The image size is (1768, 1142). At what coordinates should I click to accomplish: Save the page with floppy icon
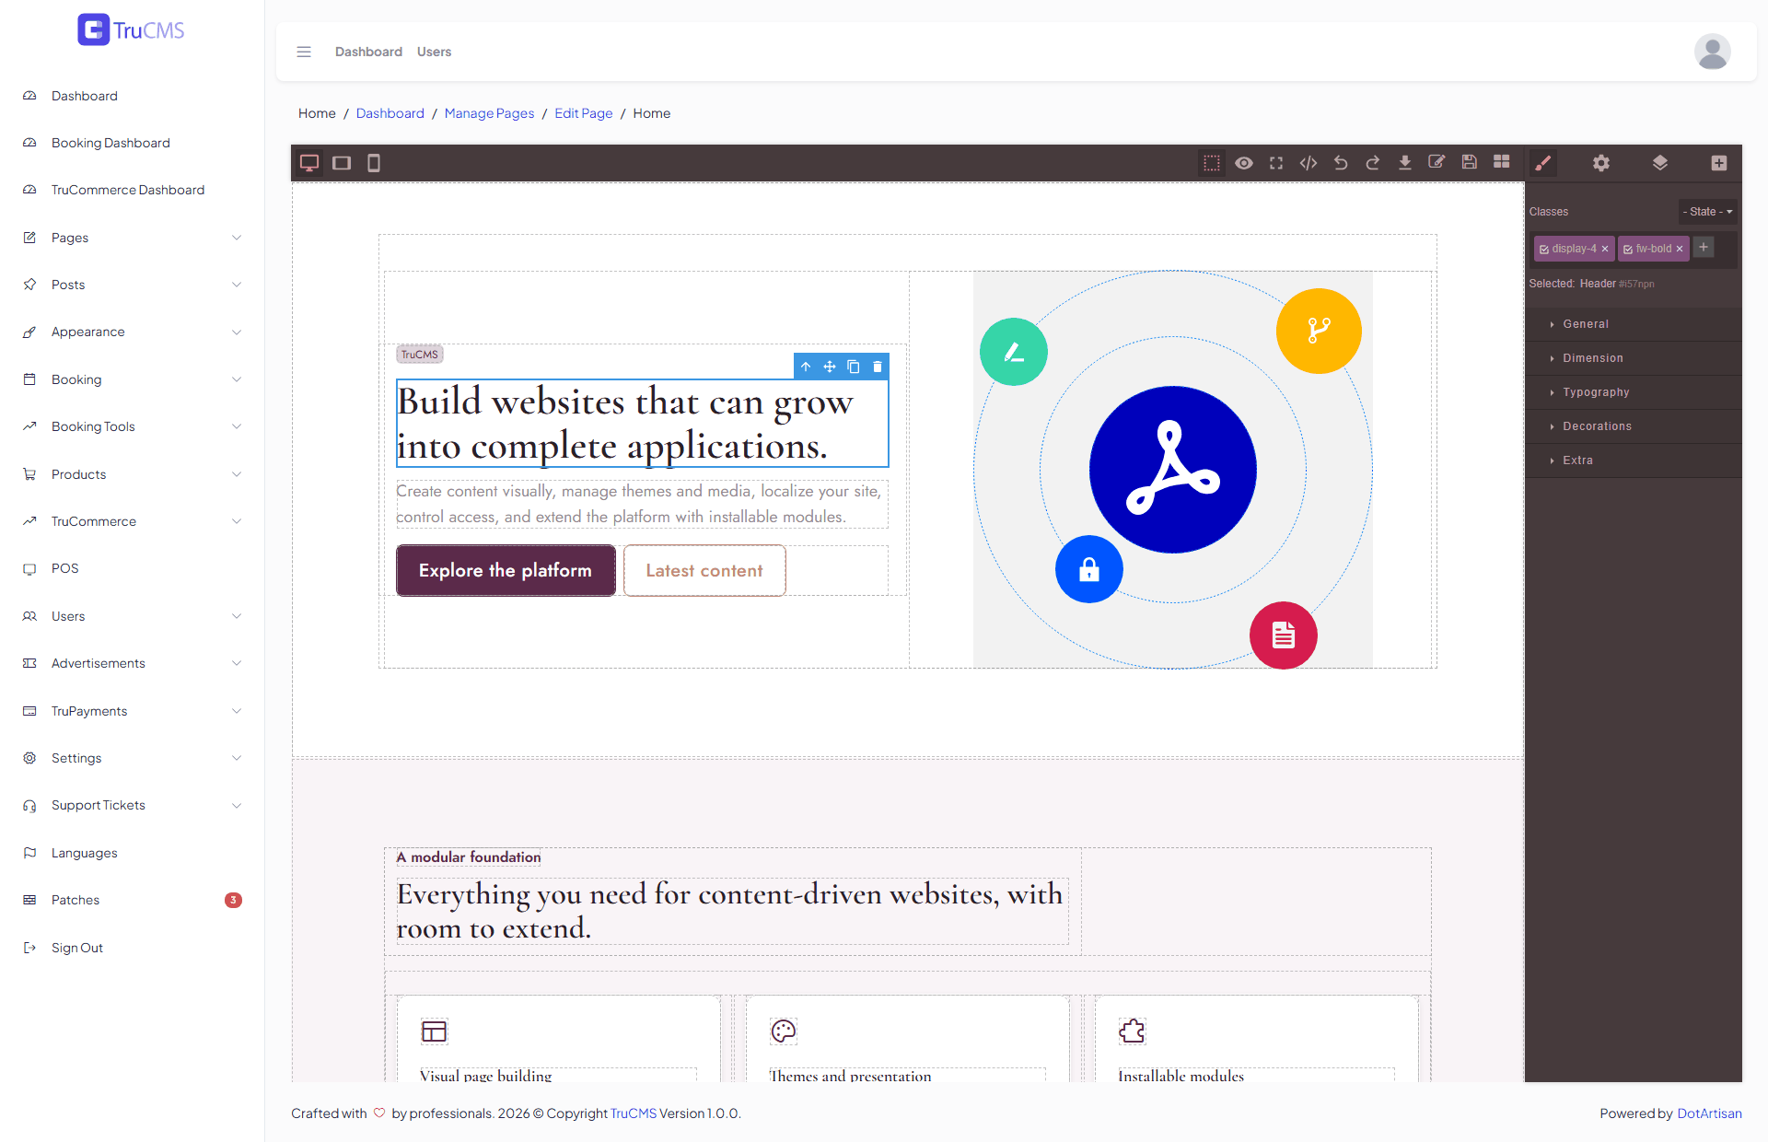tap(1470, 163)
